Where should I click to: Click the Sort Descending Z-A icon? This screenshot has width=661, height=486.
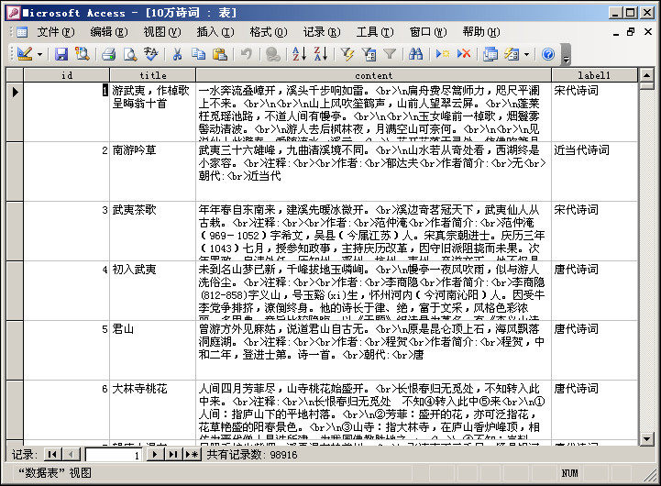pyautogui.click(x=320, y=54)
